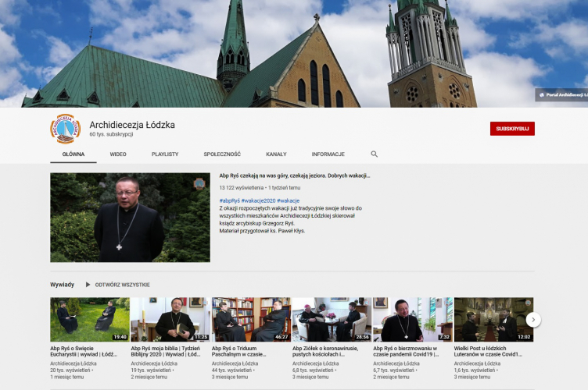Click the '1 miesiąc temu' text
The height and width of the screenshot is (390, 588).
coord(67,377)
